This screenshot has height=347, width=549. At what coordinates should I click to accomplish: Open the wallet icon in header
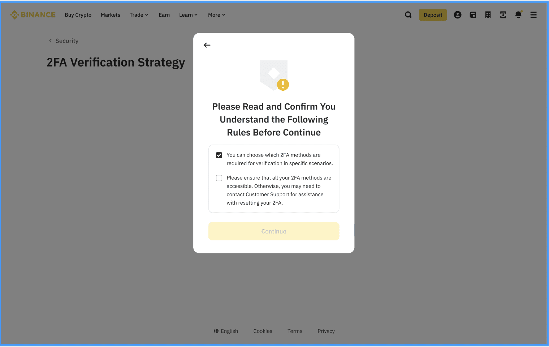(473, 15)
